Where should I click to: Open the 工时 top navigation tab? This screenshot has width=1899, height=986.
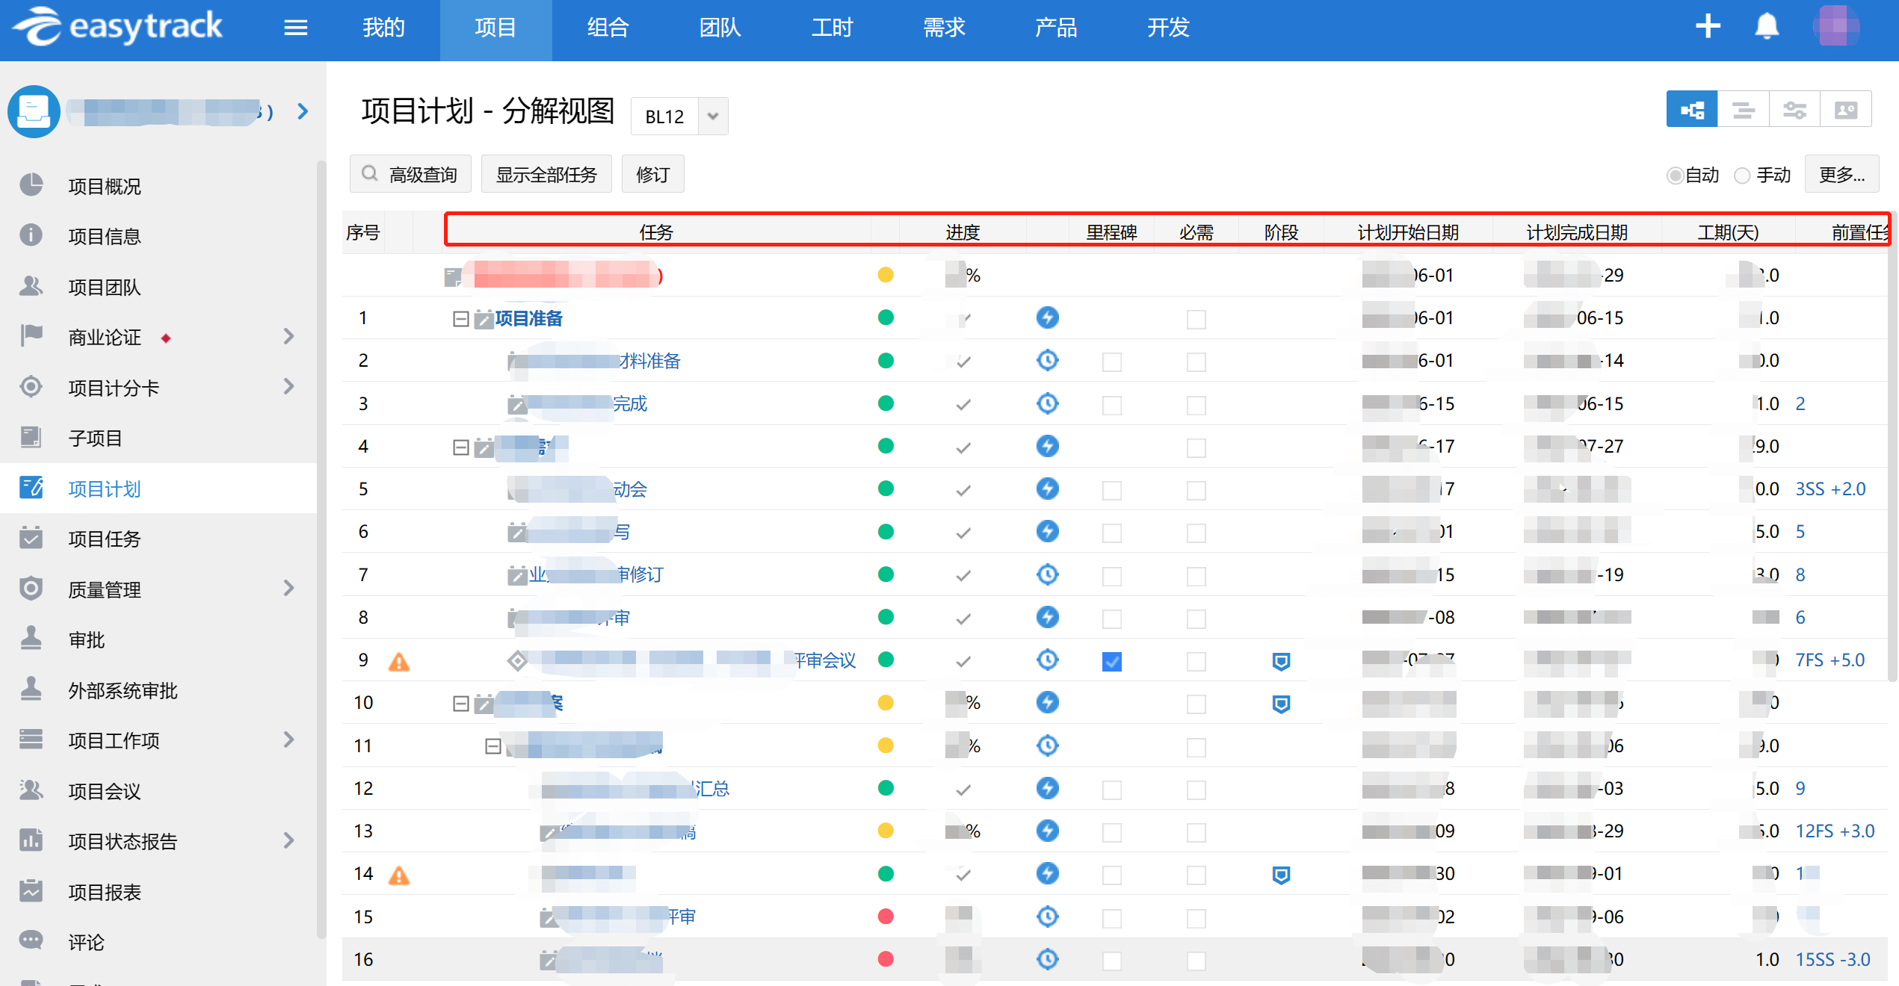[x=832, y=28]
